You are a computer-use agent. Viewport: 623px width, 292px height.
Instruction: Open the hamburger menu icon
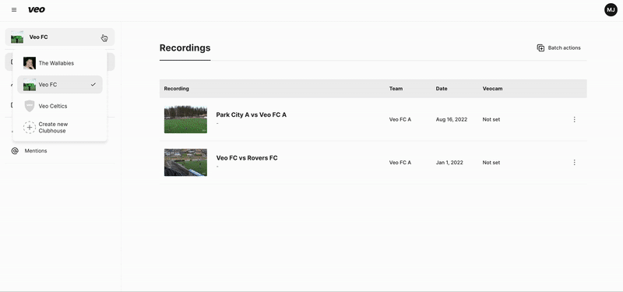point(14,9)
